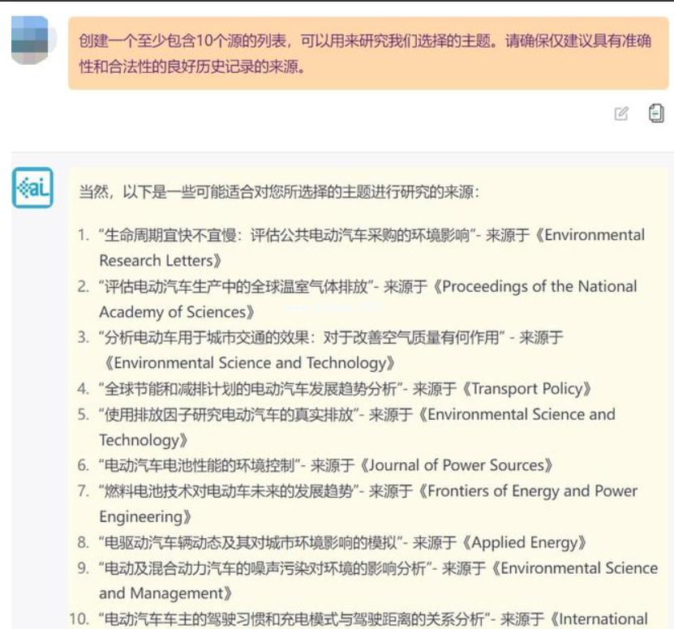This screenshot has width=674, height=629.
Task: Click the Applied Energy journal name
Action: click(x=524, y=542)
